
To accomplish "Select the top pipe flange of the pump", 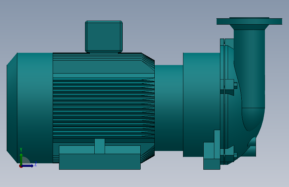I will (249, 21).
